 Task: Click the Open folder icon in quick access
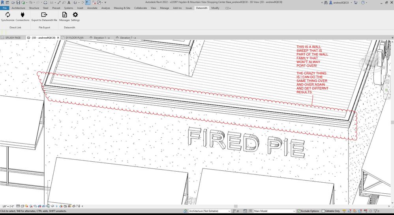pos(13,2)
